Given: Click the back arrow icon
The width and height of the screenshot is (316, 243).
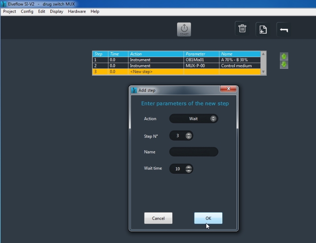Looking at the screenshot, I should point(284,30).
